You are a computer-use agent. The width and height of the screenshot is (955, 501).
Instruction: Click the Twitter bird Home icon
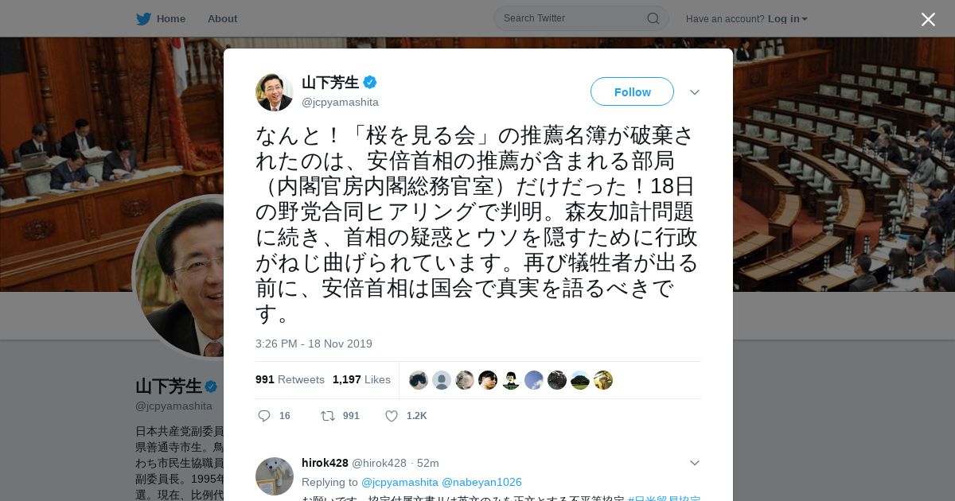point(143,19)
